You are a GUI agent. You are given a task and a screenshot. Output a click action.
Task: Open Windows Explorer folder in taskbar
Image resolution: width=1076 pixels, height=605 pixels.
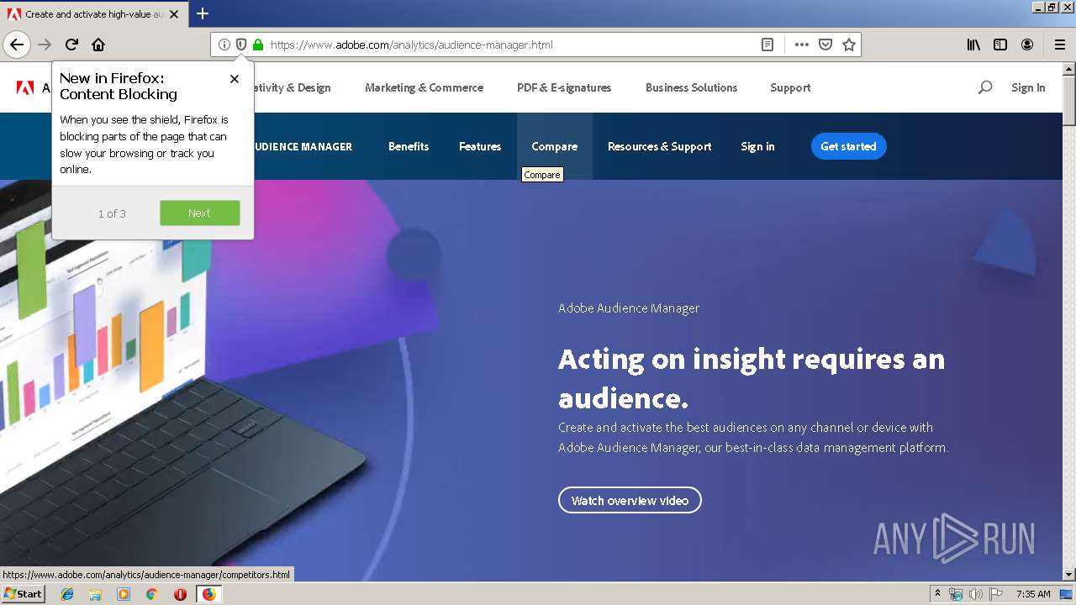pos(95,594)
